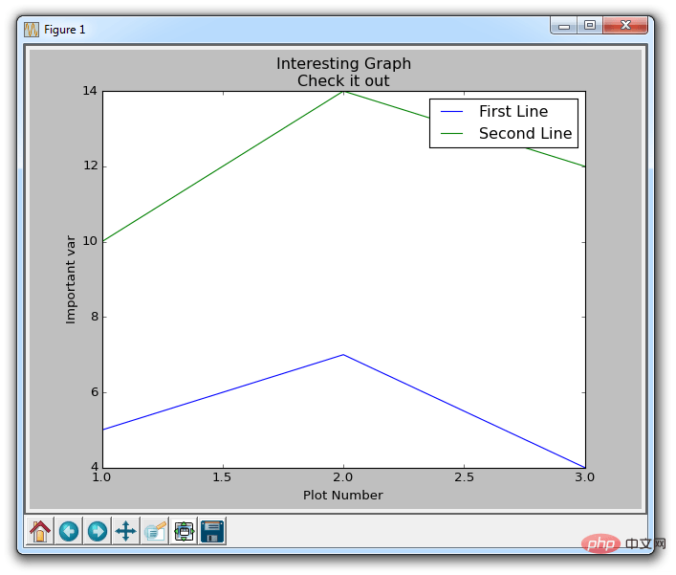Viewport: 676px width, 575px height.
Task: Click y-axis tick label 12
Action: point(90,166)
